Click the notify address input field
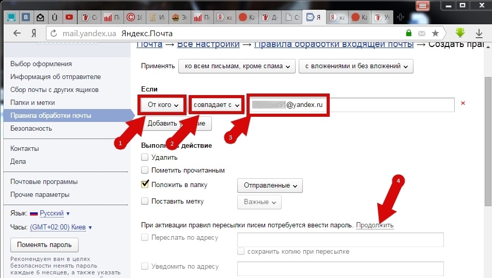The image size is (492, 278). pos(341,269)
